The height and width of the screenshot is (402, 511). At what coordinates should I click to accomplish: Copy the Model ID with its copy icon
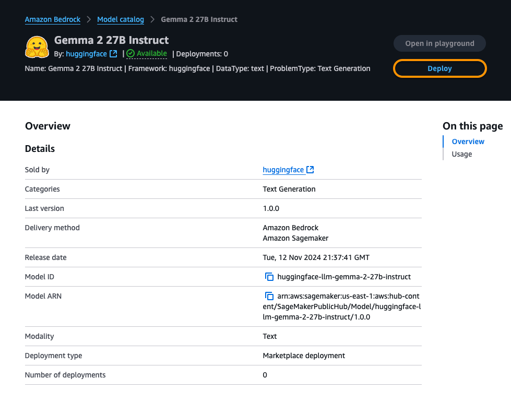coord(269,277)
